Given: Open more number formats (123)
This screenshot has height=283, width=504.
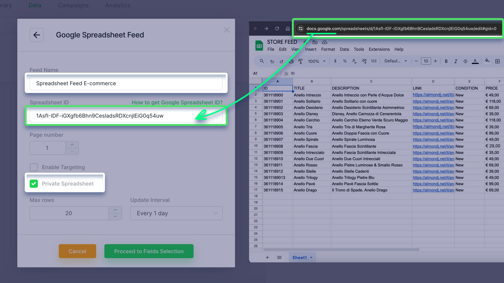Looking at the screenshot, I should click(x=374, y=61).
